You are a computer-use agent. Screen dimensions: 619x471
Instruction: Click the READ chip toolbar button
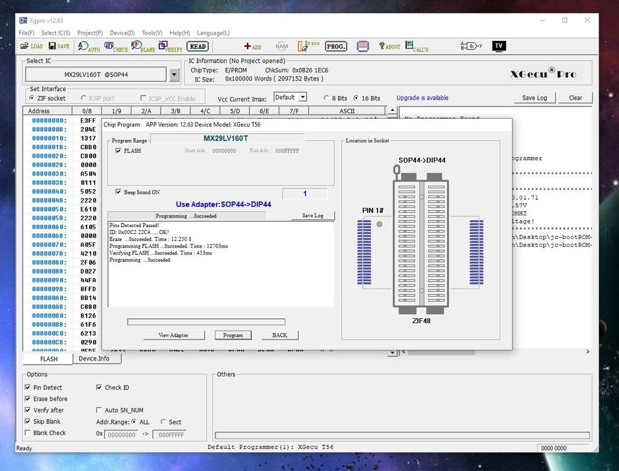197,46
